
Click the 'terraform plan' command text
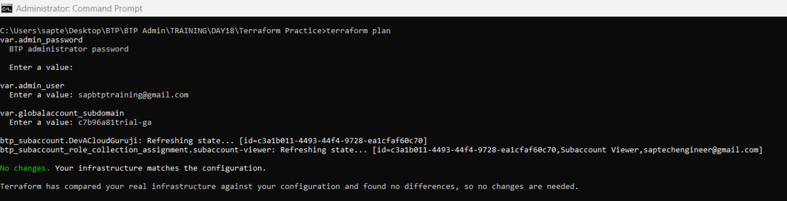[358, 31]
